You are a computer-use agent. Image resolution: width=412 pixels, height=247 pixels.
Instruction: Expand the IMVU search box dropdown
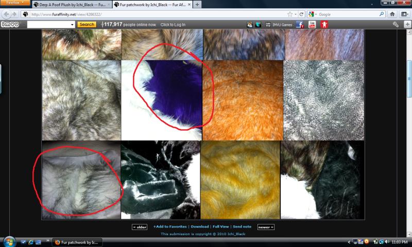pos(72,24)
